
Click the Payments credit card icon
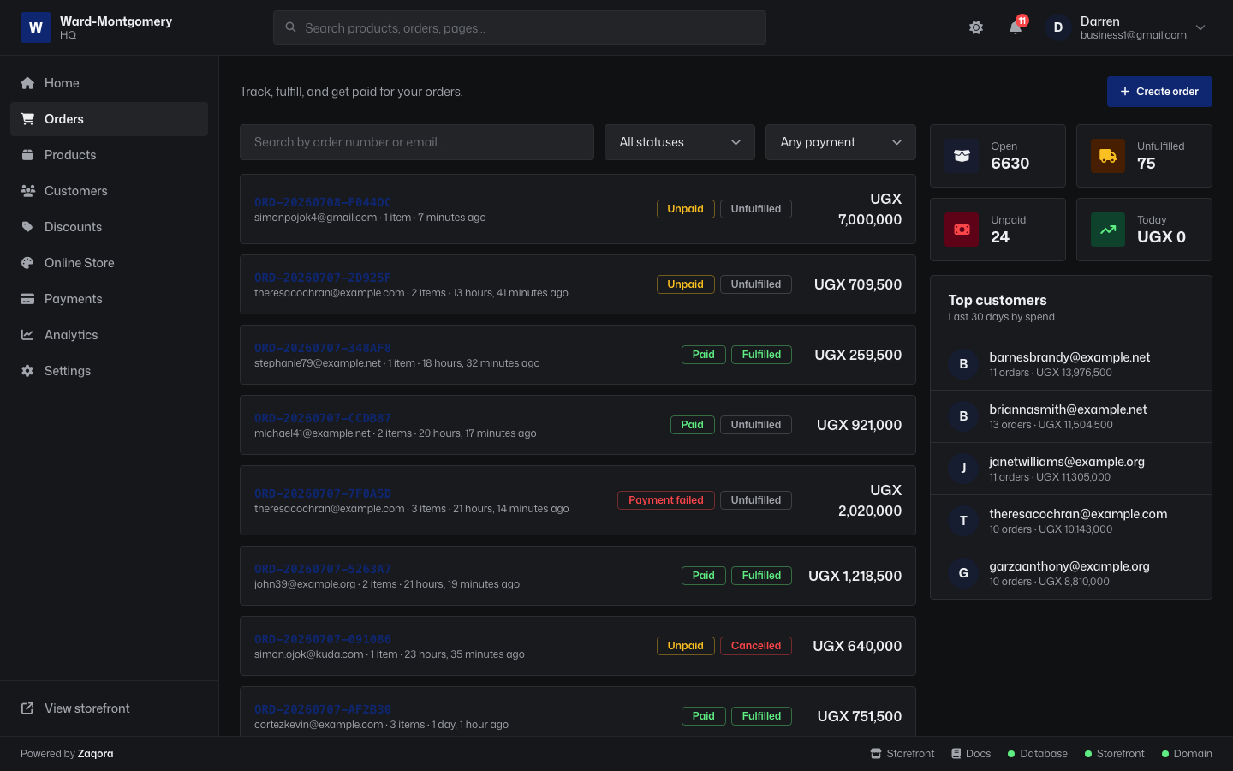27,299
